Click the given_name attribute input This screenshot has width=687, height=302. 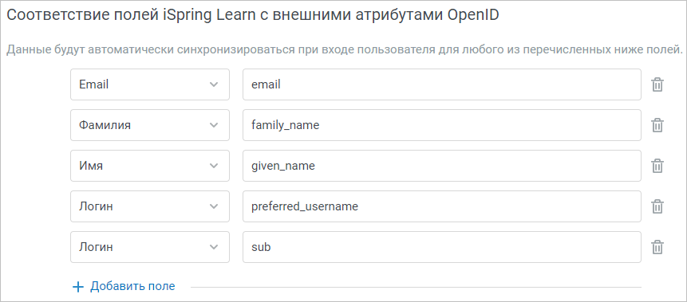[x=442, y=166]
